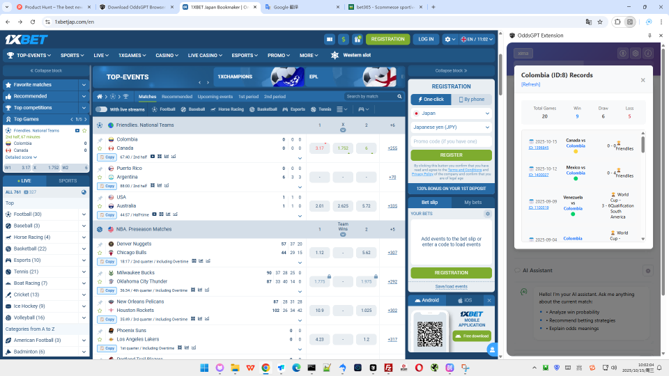Favorite the Bucks vs Thunder match star
Image resolution: width=669 pixels, height=376 pixels.
pos(100,282)
